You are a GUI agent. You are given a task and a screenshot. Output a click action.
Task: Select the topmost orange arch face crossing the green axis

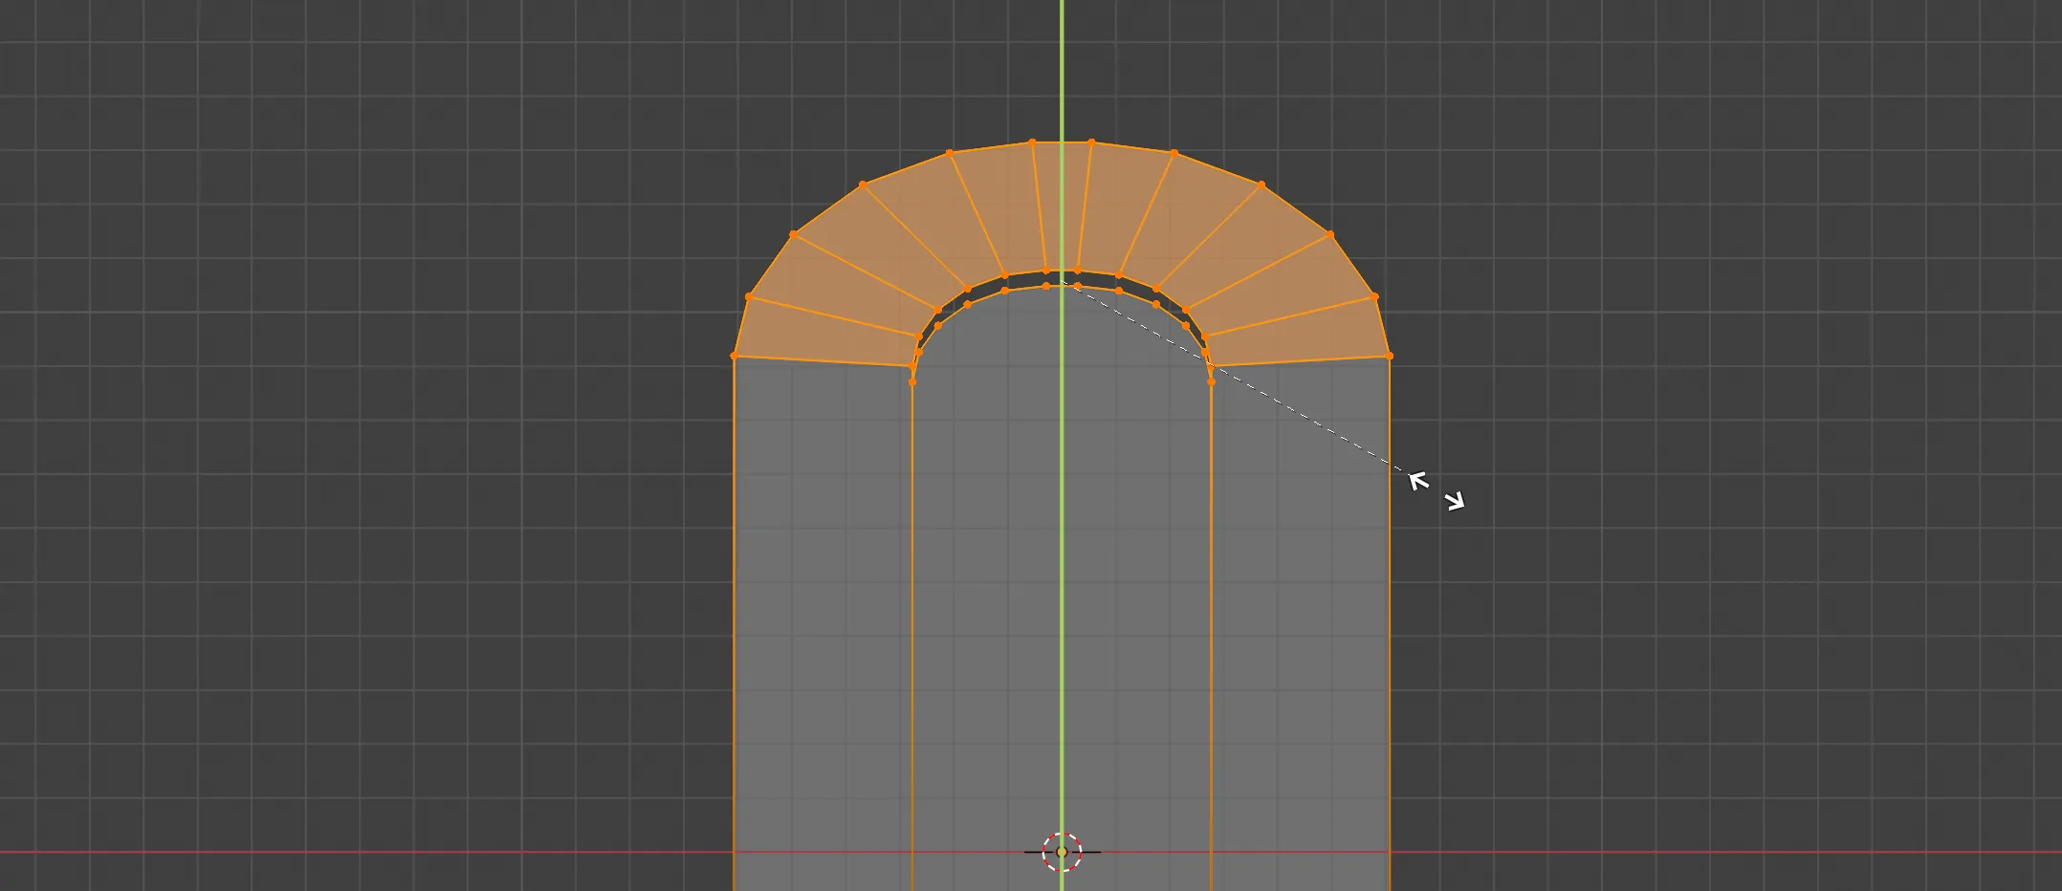[1062, 206]
